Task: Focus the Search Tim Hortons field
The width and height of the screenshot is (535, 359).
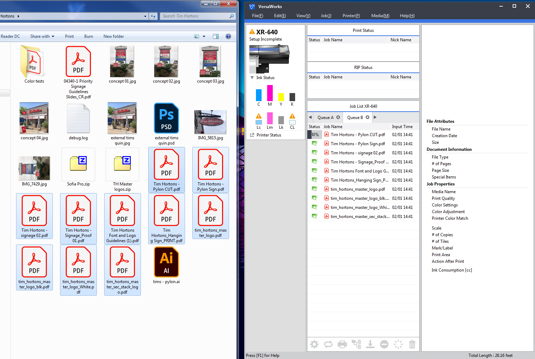Action: click(198, 16)
